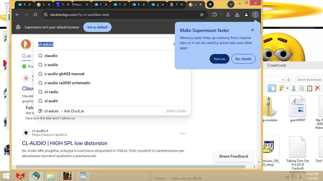Close the Make Supermium faster popup
The height and width of the screenshot is (181, 323).
253,30
